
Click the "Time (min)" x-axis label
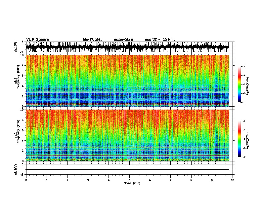click(132, 183)
